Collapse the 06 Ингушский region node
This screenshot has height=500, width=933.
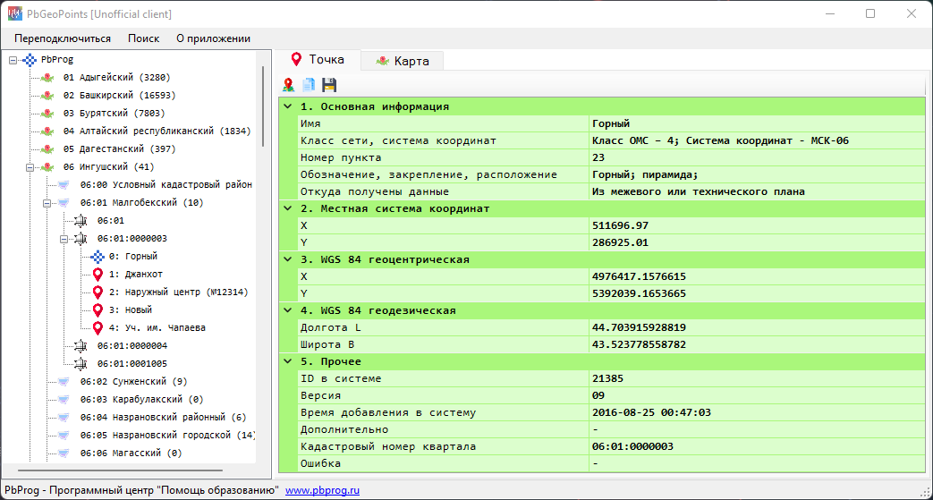coord(30,167)
